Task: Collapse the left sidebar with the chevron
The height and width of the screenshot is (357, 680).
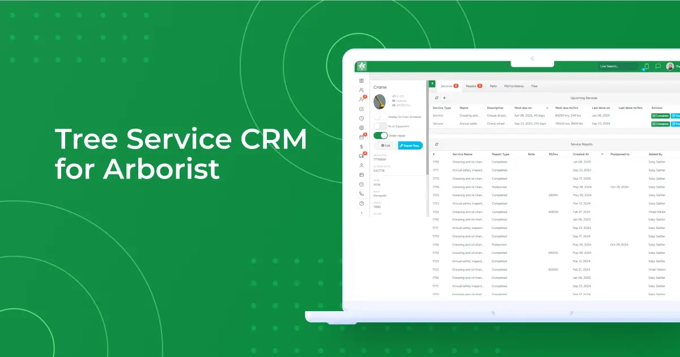Action: 361,212
